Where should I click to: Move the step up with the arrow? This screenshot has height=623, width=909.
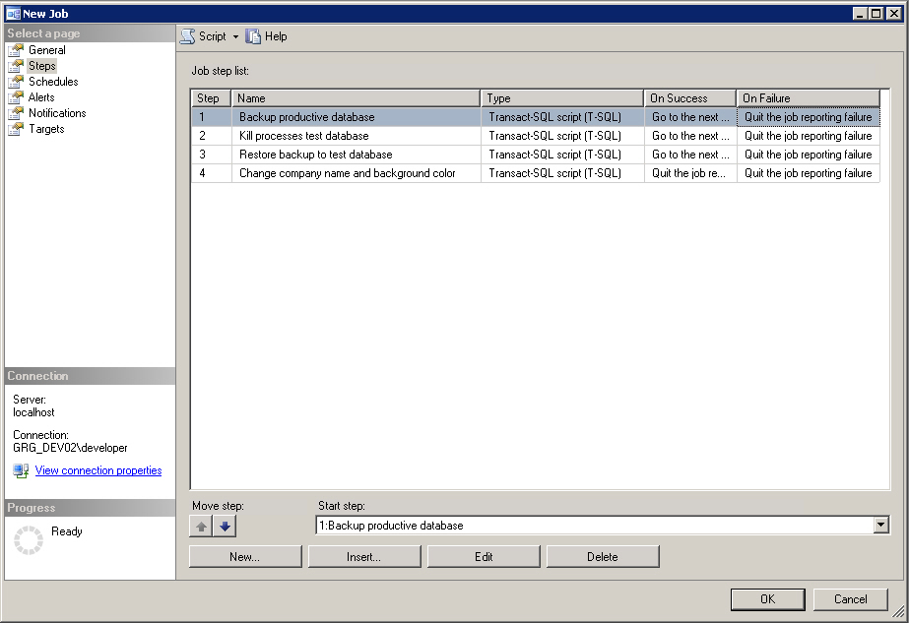[x=201, y=527]
